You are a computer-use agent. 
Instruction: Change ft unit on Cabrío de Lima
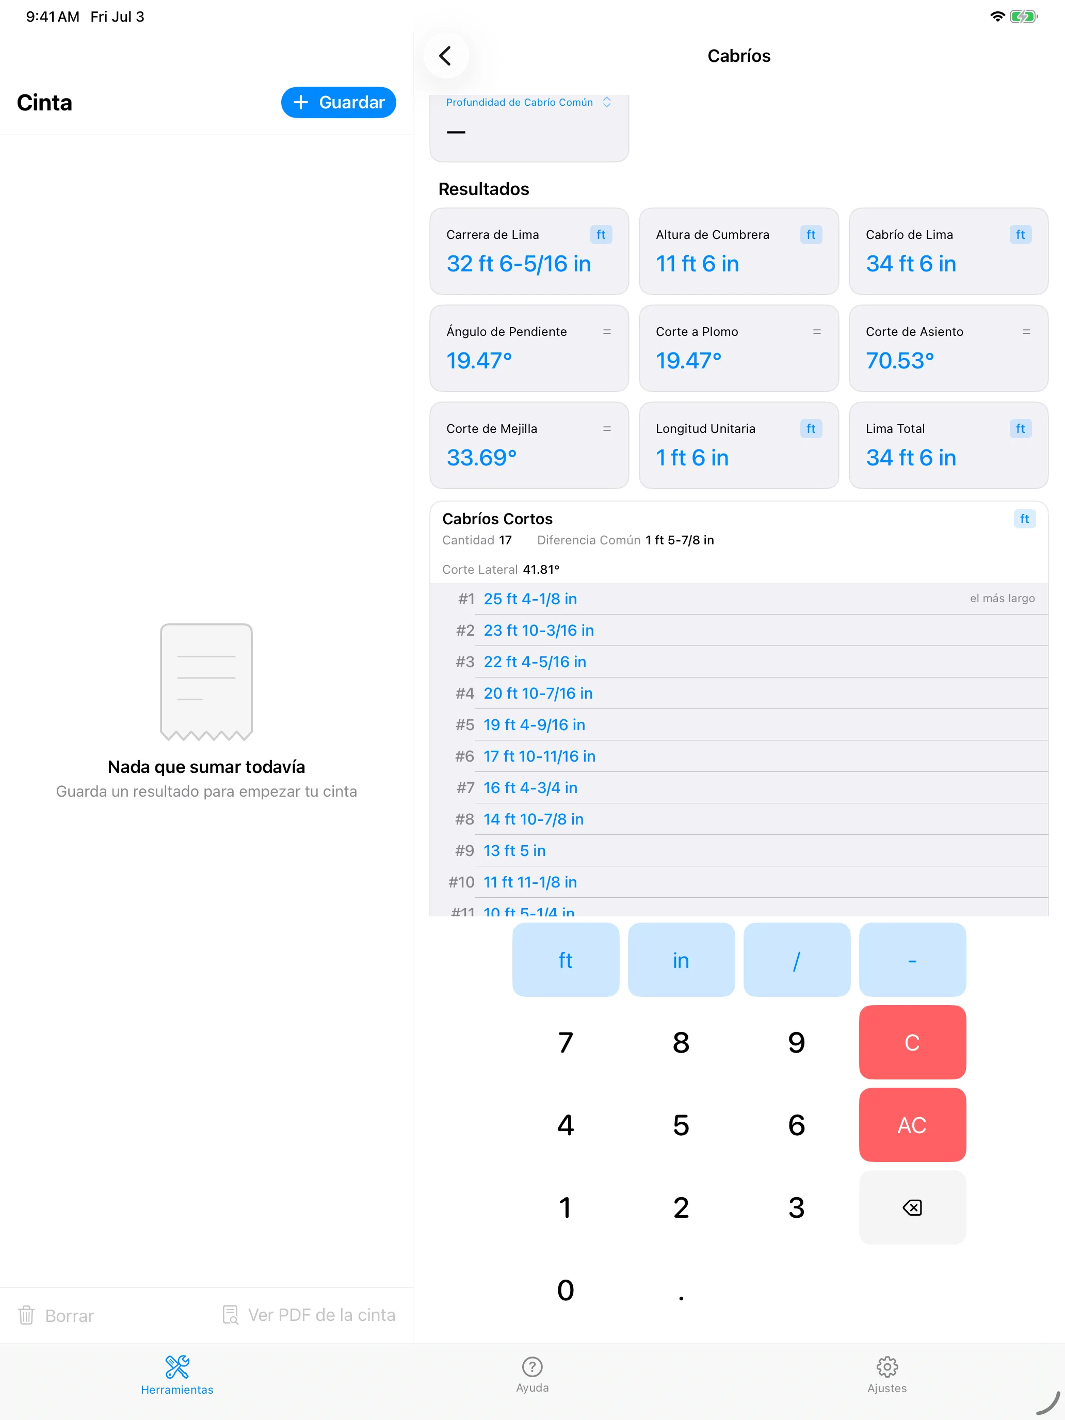point(1020,235)
